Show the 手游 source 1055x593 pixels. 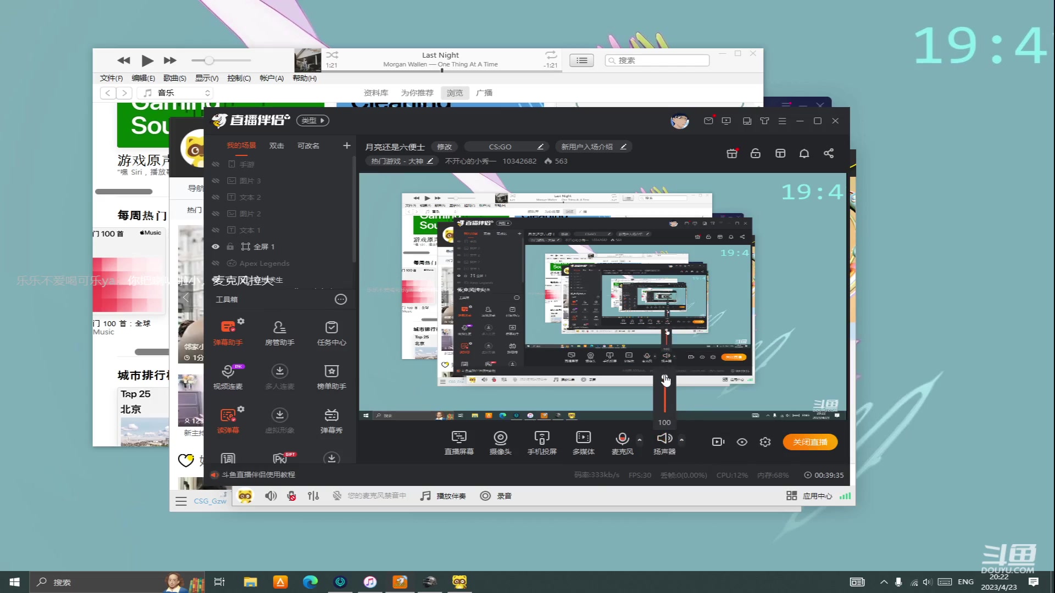[x=215, y=164]
